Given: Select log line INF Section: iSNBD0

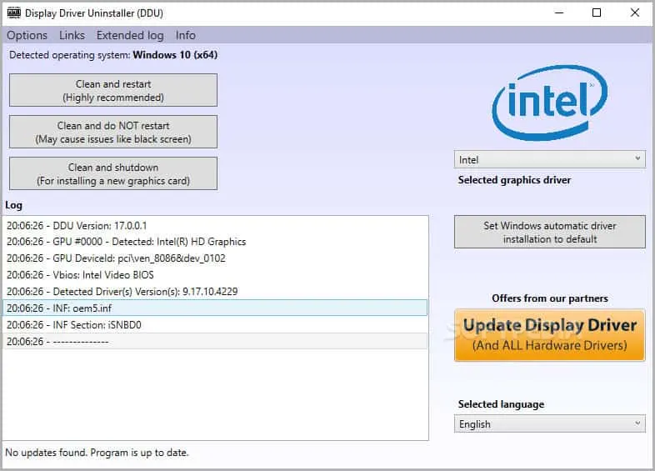Looking at the screenshot, I should [x=215, y=325].
